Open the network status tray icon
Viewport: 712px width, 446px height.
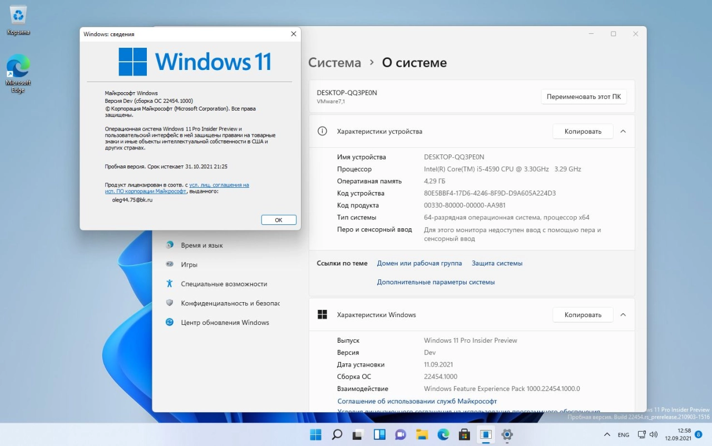pyautogui.click(x=642, y=434)
